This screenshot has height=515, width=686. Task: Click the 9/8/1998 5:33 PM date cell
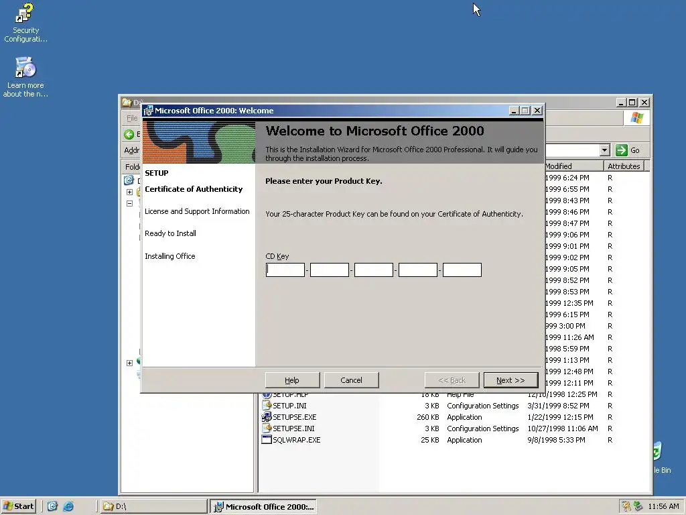(x=556, y=440)
